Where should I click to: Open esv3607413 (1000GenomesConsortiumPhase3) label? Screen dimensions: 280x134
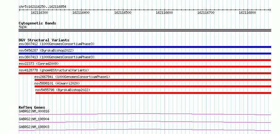click(57, 57)
